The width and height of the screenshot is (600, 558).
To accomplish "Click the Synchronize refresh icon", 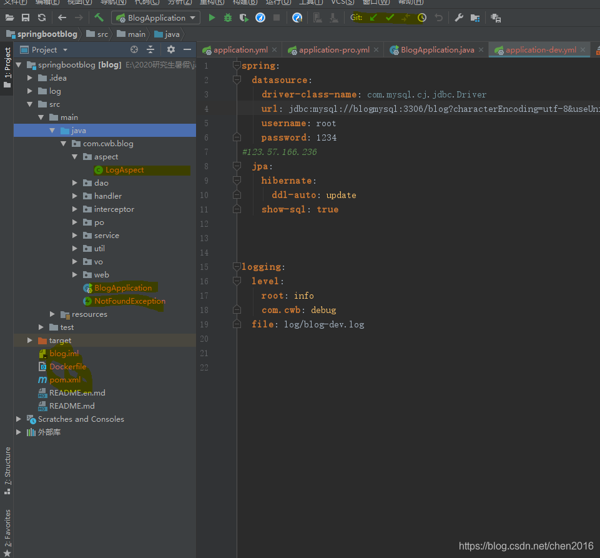I will click(x=42, y=17).
